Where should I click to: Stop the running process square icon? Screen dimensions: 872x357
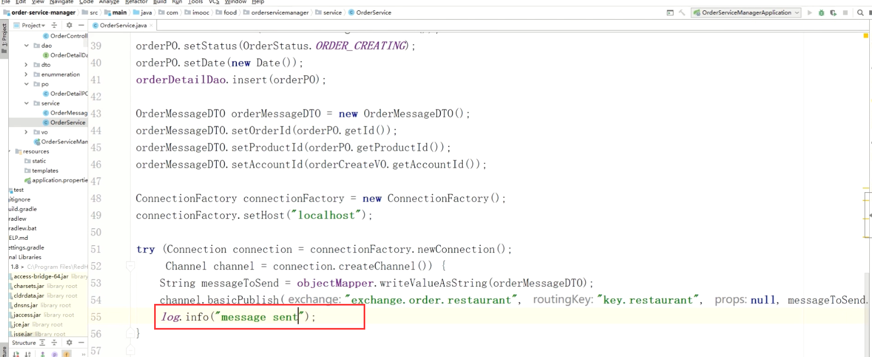coord(845,13)
